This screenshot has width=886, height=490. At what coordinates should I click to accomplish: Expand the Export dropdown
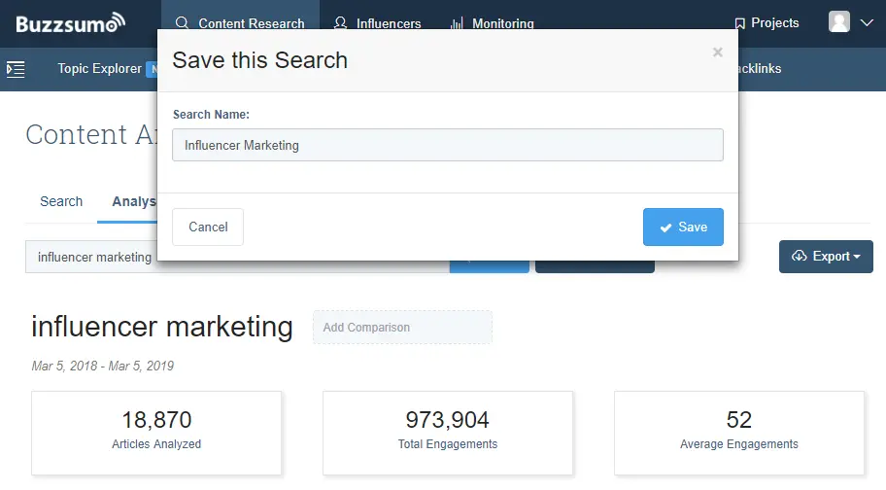pos(826,257)
